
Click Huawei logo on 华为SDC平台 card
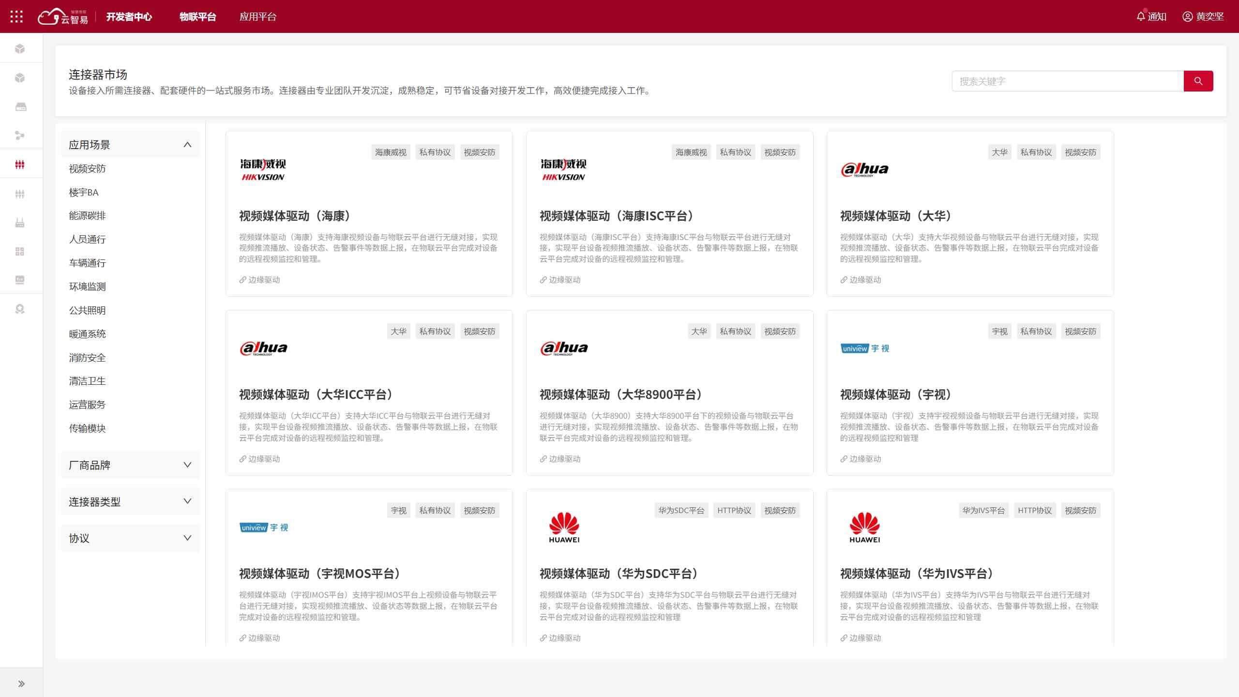point(564,528)
